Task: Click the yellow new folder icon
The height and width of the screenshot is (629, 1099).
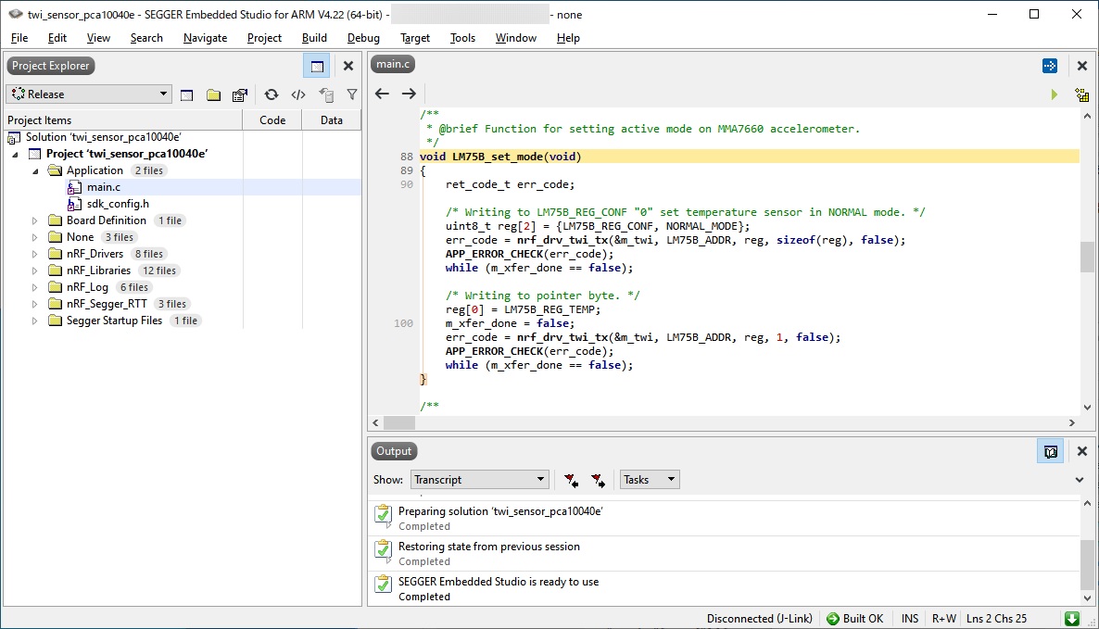Action: click(x=213, y=94)
